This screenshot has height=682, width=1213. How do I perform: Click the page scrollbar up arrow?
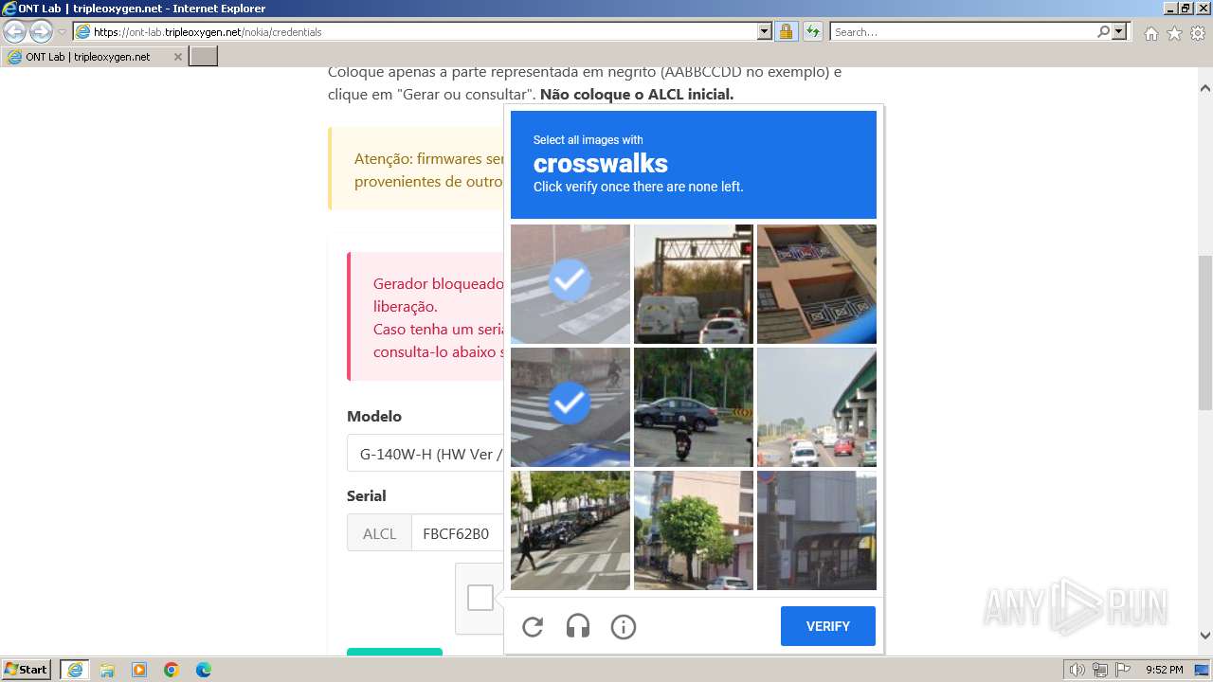[1205, 88]
